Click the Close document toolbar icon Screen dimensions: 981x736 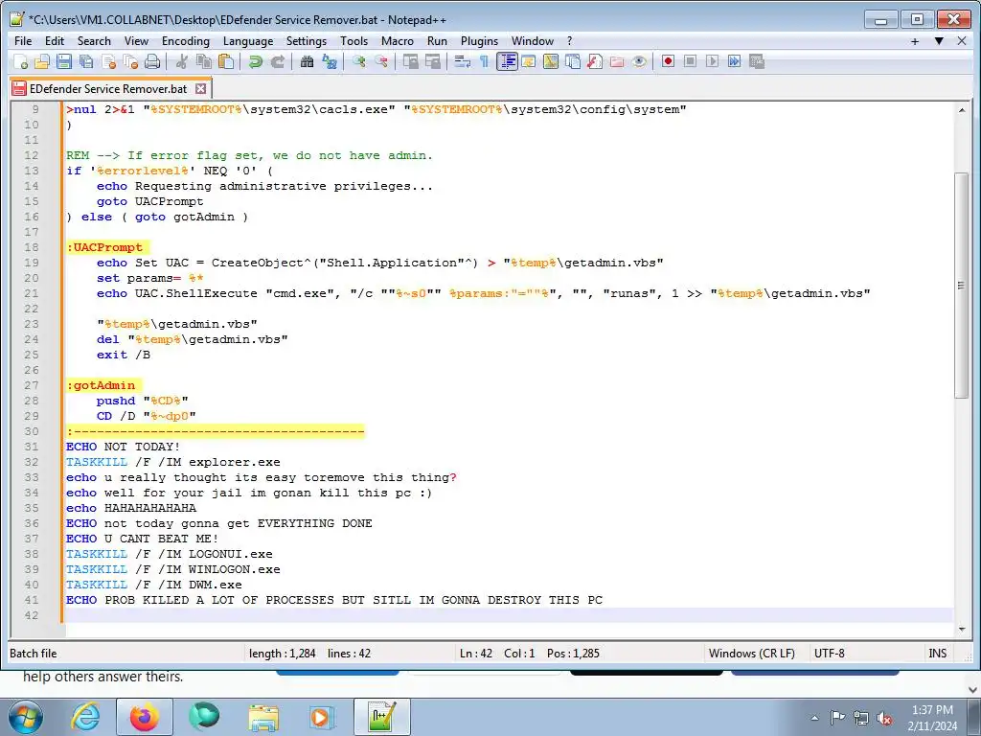point(108,61)
